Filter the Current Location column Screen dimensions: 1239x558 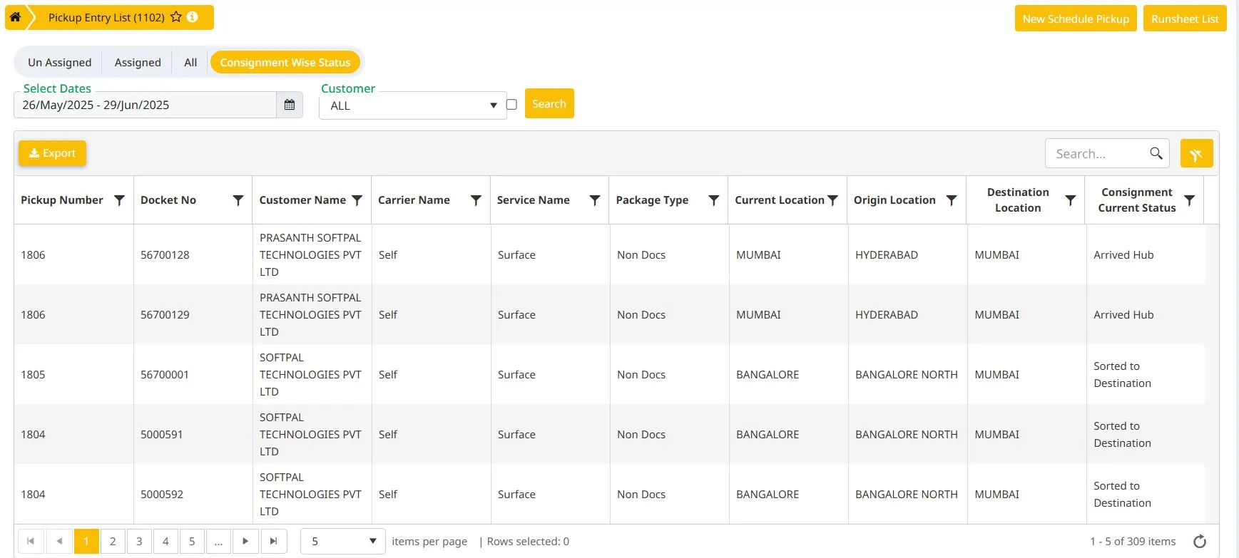[832, 200]
